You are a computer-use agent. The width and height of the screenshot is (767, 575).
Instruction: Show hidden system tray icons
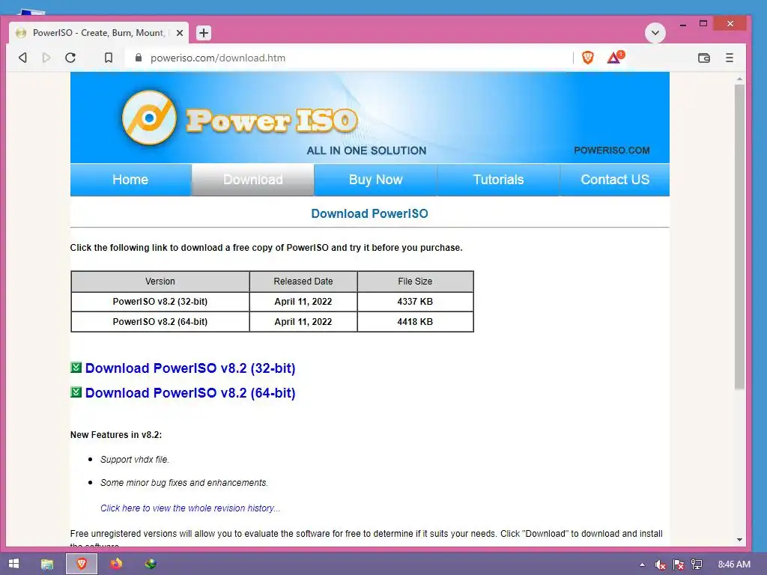click(x=642, y=565)
